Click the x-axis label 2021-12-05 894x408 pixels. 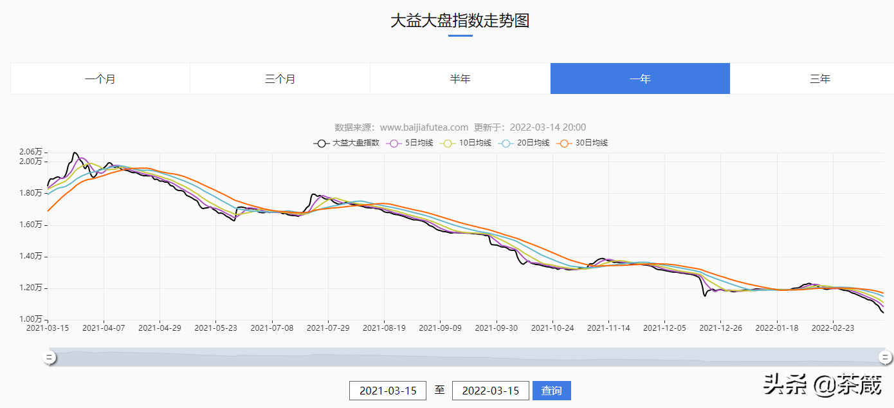click(664, 328)
